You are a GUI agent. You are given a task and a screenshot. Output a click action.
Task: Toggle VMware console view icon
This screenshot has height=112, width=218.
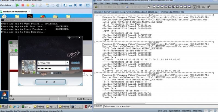click(88, 5)
